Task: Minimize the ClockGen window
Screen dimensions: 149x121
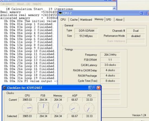Action: click(90, 88)
